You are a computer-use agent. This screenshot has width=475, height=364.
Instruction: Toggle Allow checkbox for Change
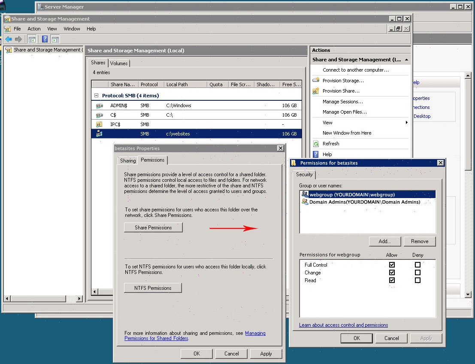392,272
